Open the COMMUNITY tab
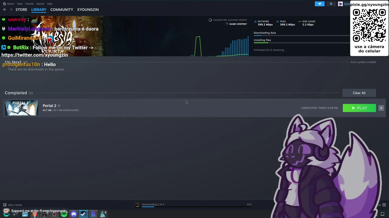 (62, 10)
